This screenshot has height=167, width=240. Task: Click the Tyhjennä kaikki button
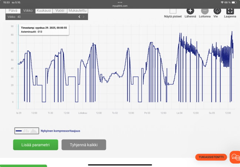(84, 145)
